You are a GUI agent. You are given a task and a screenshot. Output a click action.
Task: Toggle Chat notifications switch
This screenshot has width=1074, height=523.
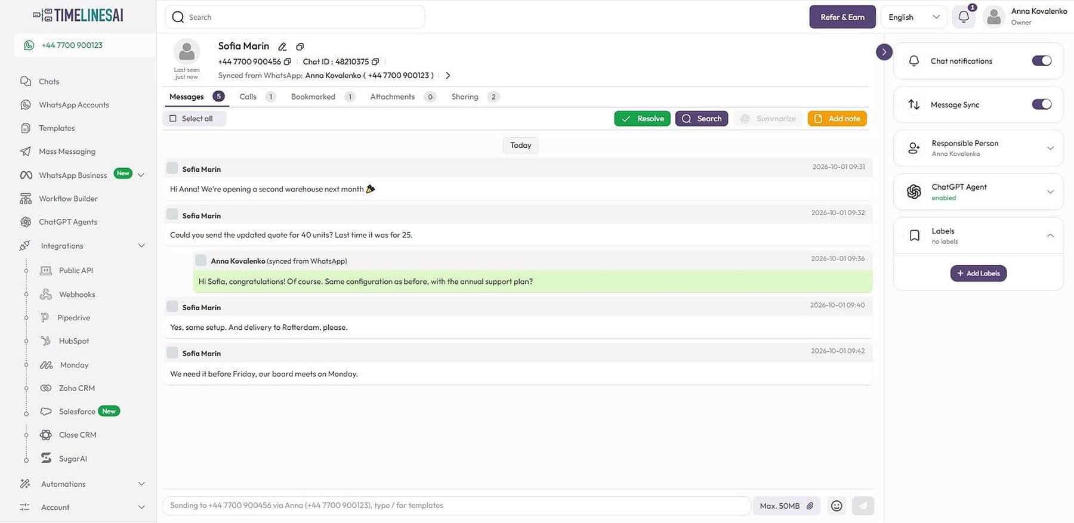coord(1042,61)
